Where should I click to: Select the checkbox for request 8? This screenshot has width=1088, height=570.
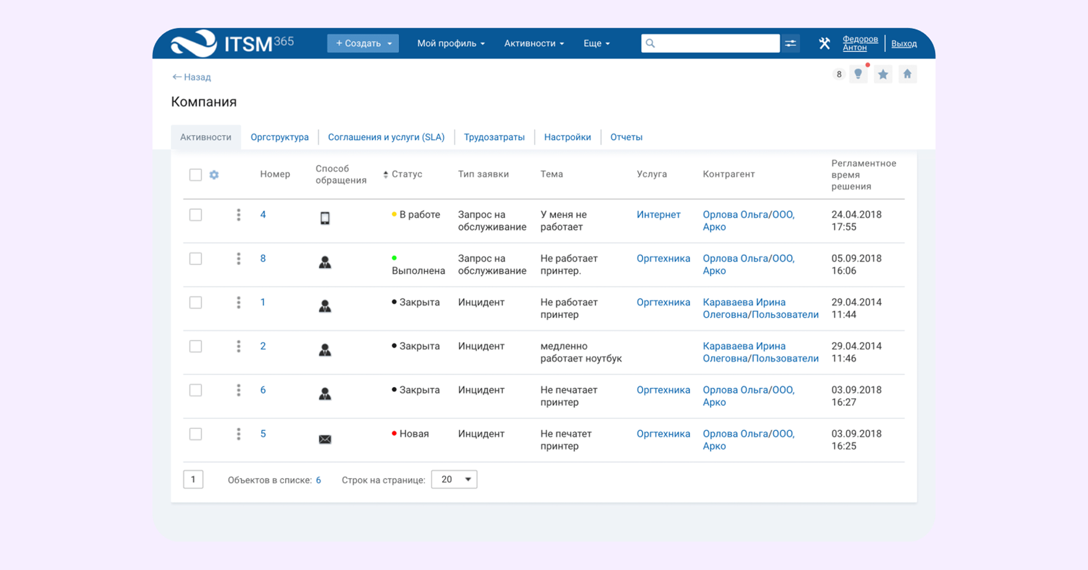195,259
